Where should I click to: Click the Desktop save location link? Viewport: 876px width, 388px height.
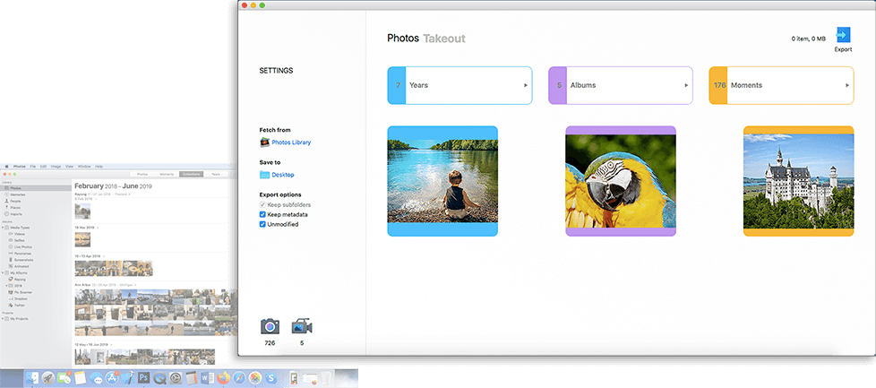click(x=283, y=175)
